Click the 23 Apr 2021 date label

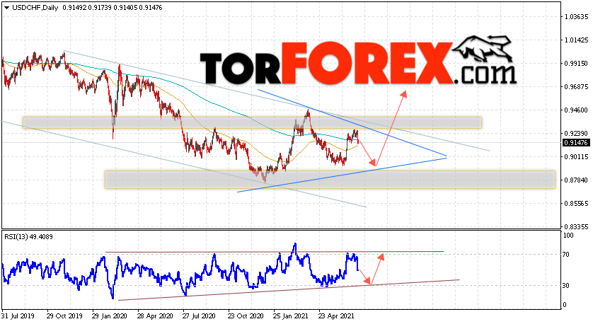click(336, 316)
